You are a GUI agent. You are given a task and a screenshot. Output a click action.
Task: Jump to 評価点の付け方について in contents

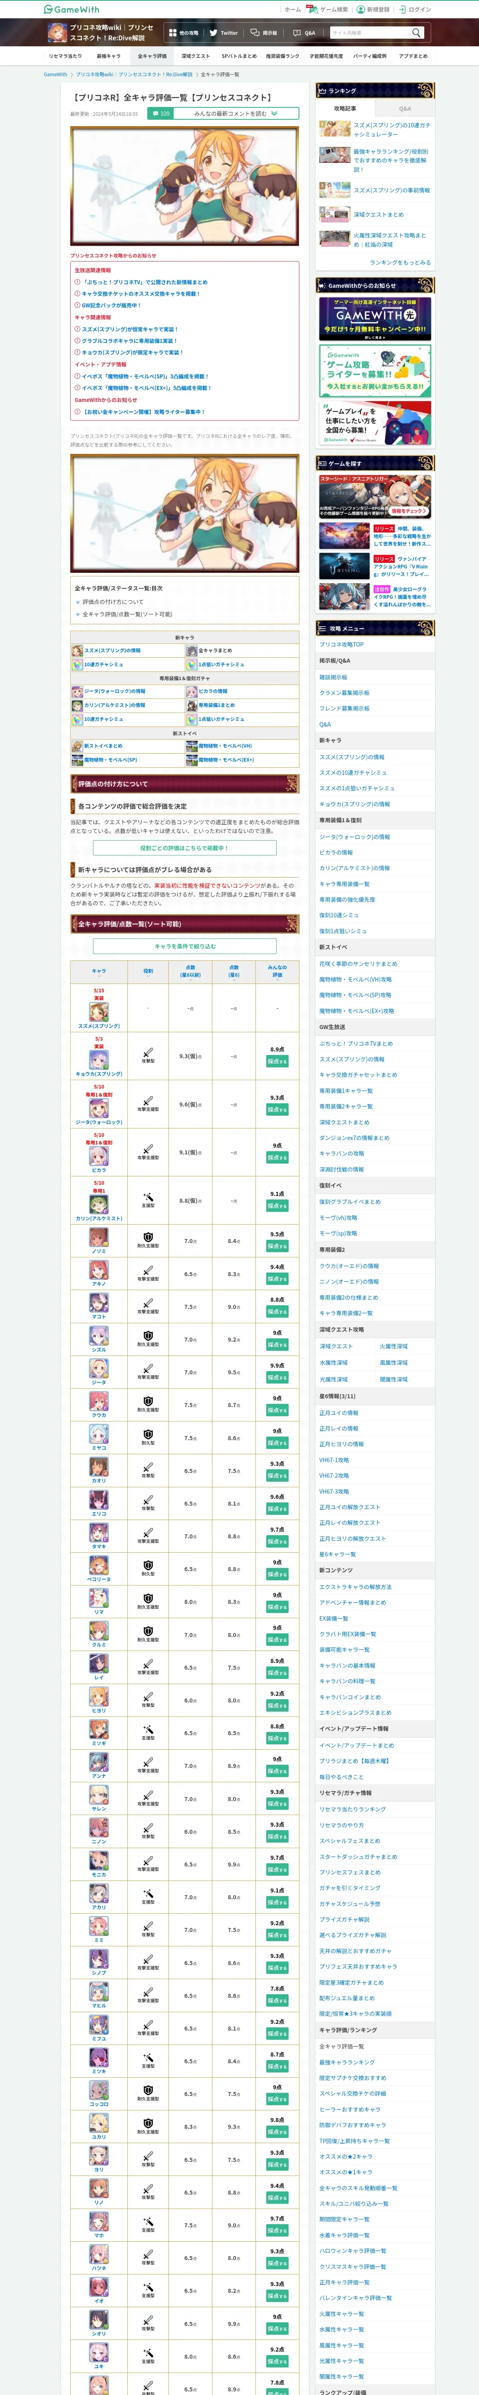point(113,602)
